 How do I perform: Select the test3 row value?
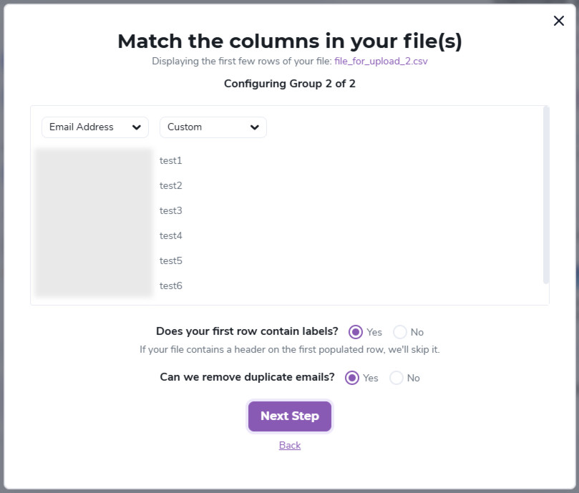pos(170,210)
